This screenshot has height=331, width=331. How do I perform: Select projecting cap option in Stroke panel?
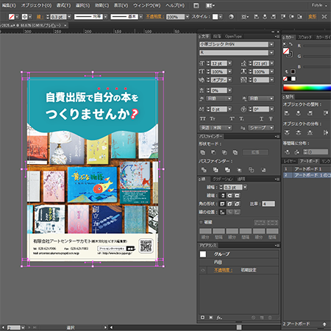coord(237,196)
